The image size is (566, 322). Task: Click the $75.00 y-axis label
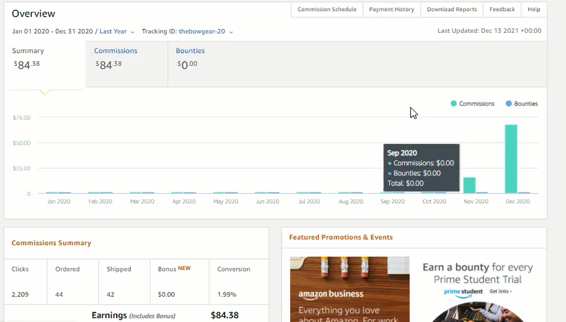point(22,118)
